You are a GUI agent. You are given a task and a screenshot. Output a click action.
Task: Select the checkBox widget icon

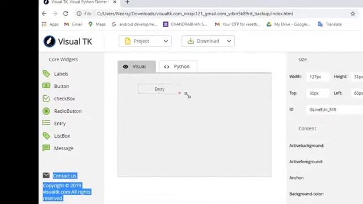[x=47, y=98]
